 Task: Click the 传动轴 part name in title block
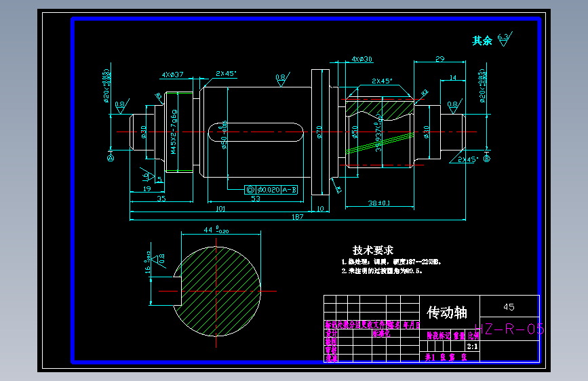(x=447, y=313)
